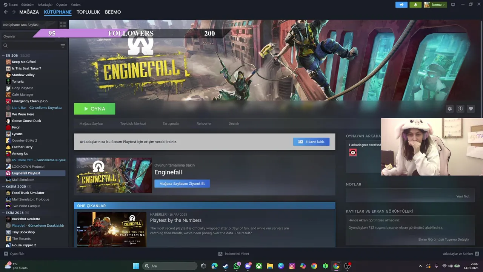Open Friends and Chat icon
Viewport: 483px width, 272px height.
click(477, 253)
